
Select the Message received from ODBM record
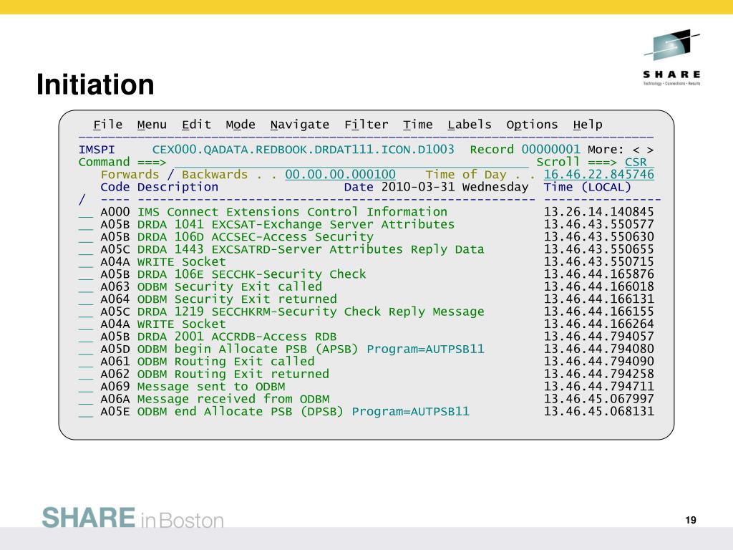click(x=366, y=399)
